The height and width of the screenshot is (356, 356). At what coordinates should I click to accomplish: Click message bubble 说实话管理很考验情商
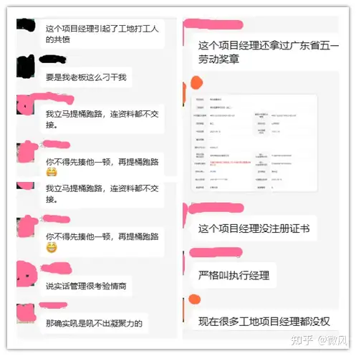[86, 286]
